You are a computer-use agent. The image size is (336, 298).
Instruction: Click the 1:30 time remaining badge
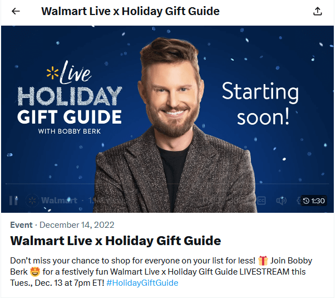pos(314,201)
